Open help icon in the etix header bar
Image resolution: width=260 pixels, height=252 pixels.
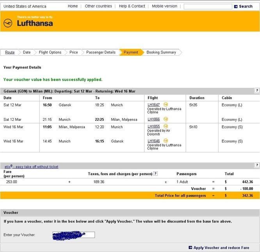click(257, 165)
